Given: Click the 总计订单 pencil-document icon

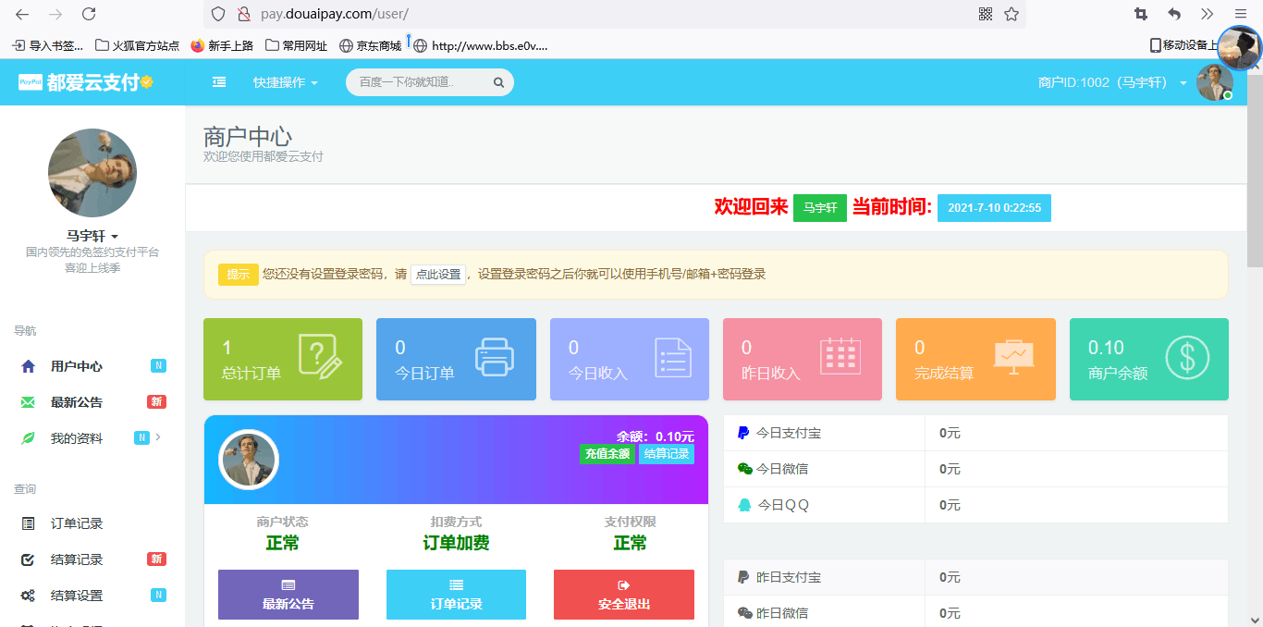Looking at the screenshot, I should coord(323,357).
